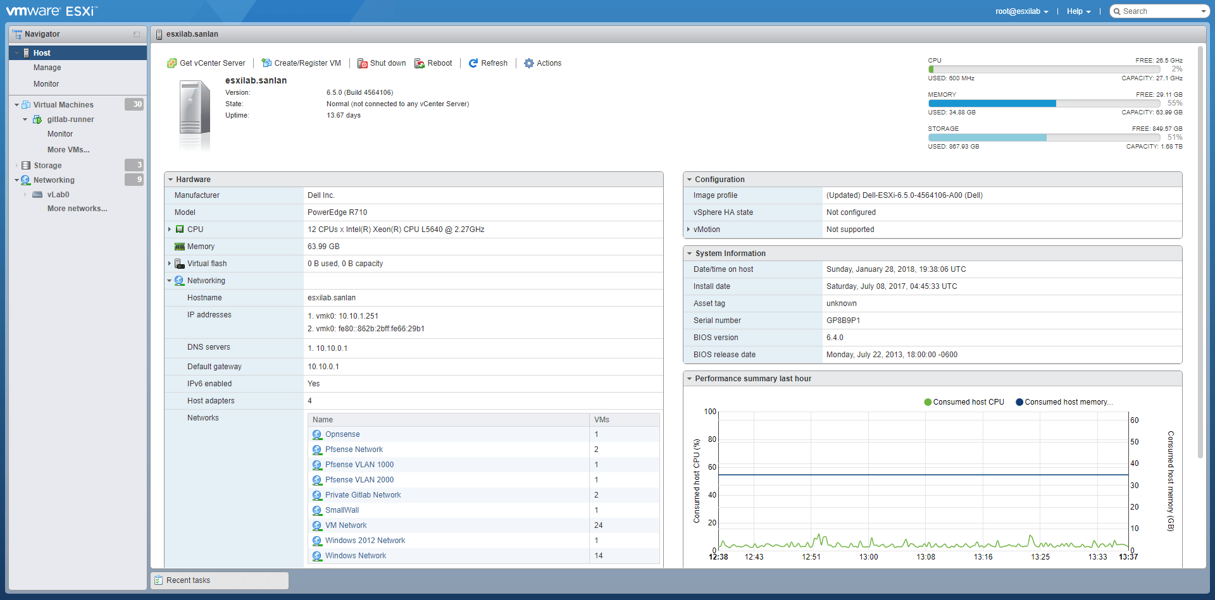Click the Shut down host icon
This screenshot has height=600, width=1215.
(x=363, y=63)
